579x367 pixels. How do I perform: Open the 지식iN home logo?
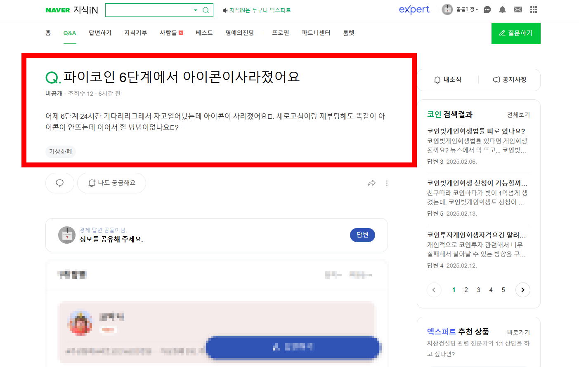point(86,10)
